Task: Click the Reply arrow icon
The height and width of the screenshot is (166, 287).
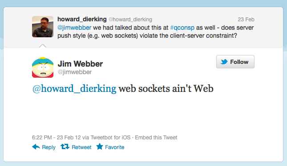Action: click(x=36, y=146)
